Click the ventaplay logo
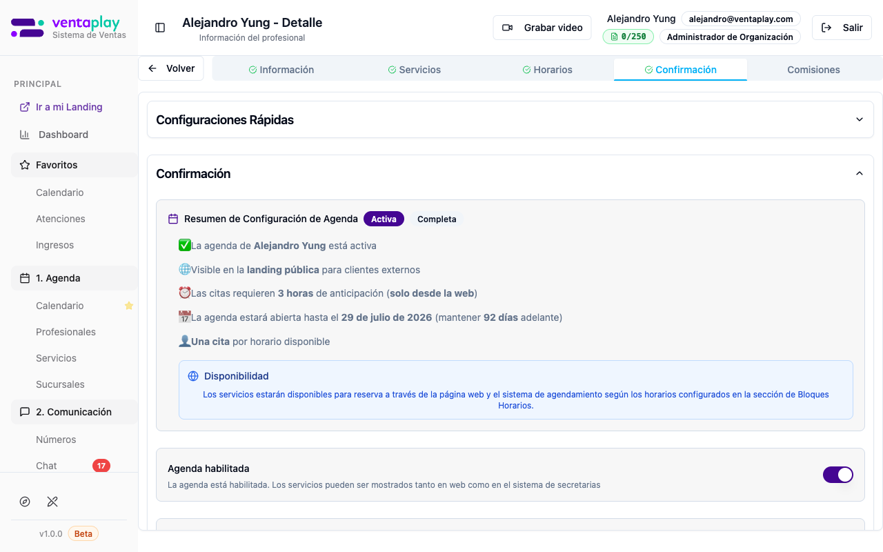Viewport: 883px width, 552px height. (x=68, y=28)
